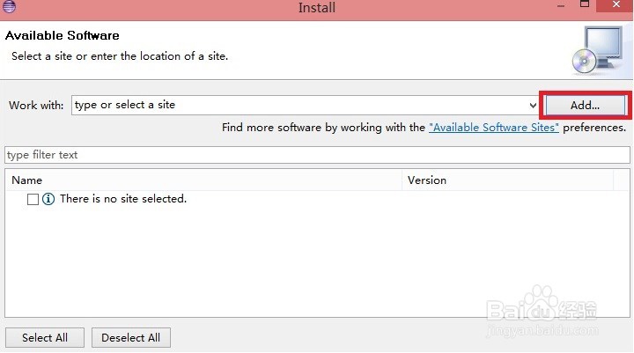Viewport: 634px width, 353px height.
Task: Click into the 'type or select a site' combo box
Action: pos(299,105)
